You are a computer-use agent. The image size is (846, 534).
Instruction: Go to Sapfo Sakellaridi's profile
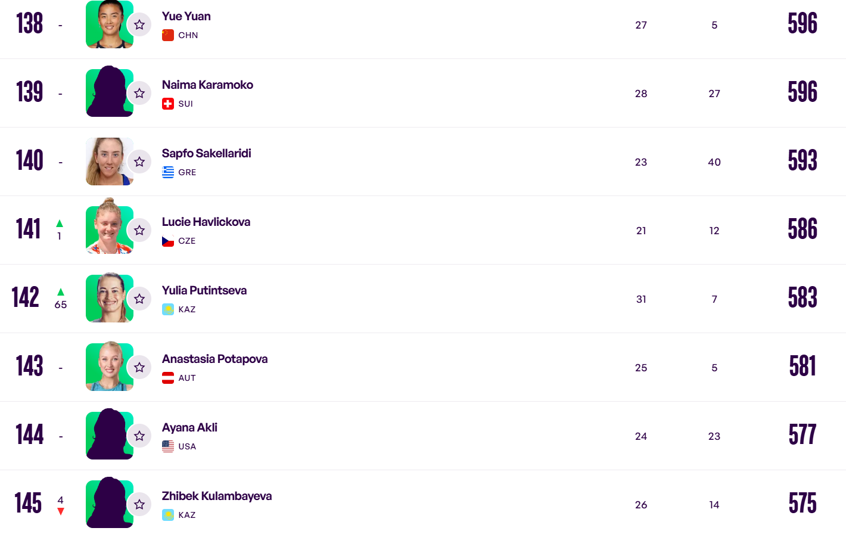click(x=206, y=154)
